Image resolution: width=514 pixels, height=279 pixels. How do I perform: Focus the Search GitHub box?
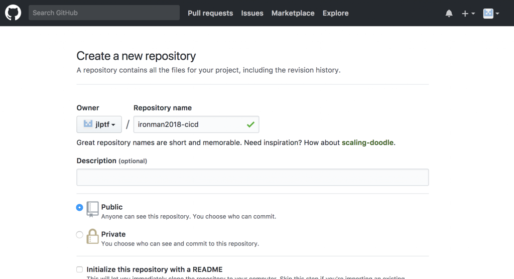104,13
